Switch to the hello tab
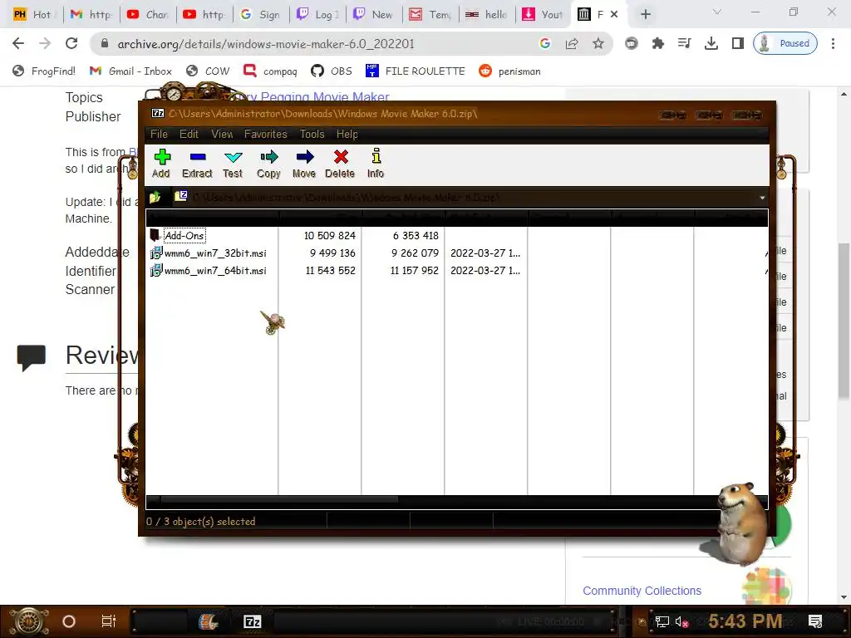 [x=487, y=15]
